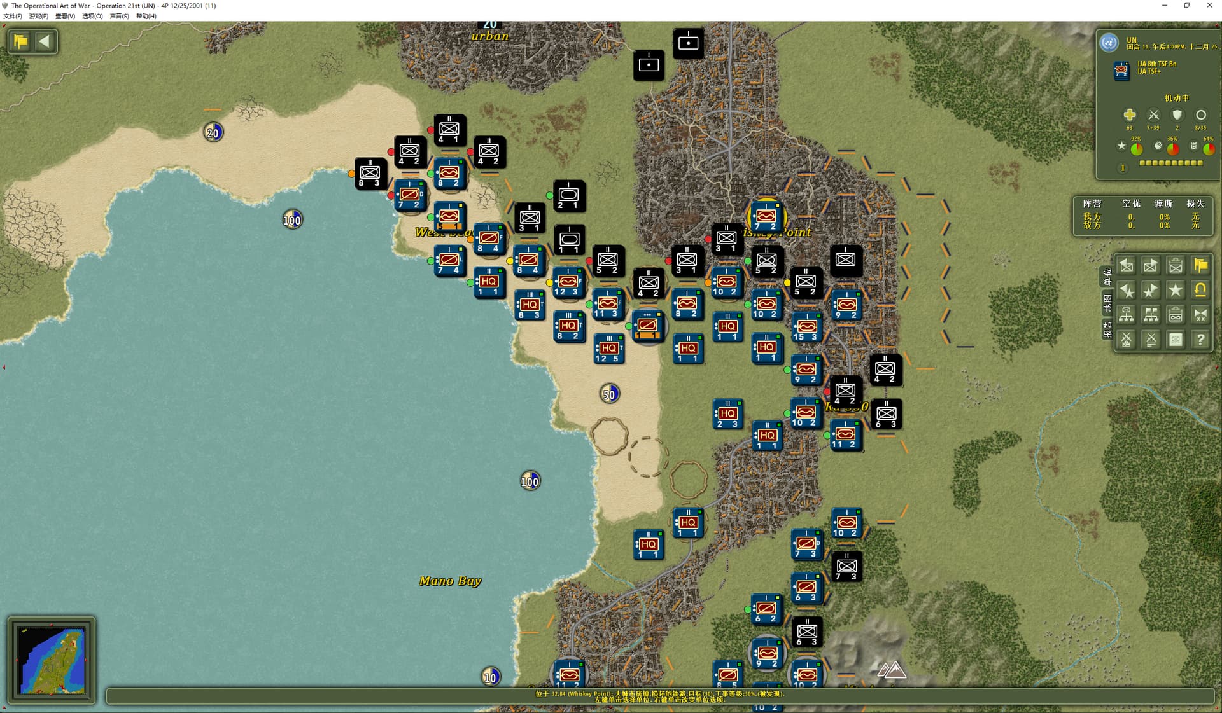Switch to the 单位 side tab
1222x713 pixels.
(1107, 277)
